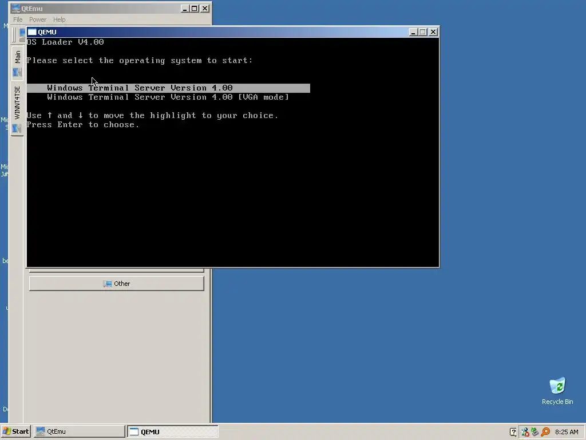The image size is (586, 440).
Task: Switch to QtEmu in the taskbar
Action: coord(80,431)
